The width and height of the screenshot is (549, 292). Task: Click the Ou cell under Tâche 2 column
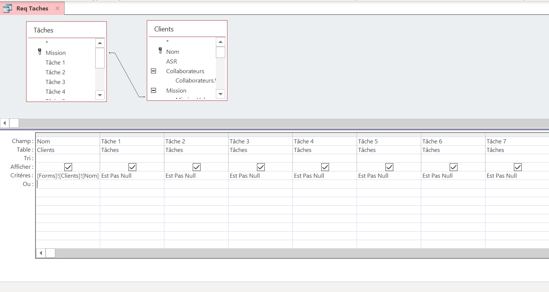(196, 184)
